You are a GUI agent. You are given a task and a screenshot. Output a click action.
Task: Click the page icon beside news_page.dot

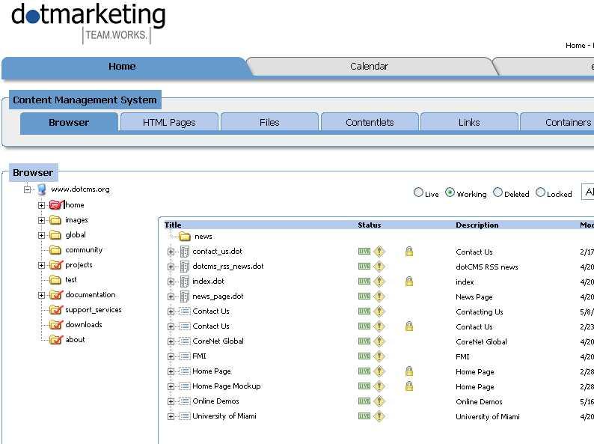(x=184, y=296)
